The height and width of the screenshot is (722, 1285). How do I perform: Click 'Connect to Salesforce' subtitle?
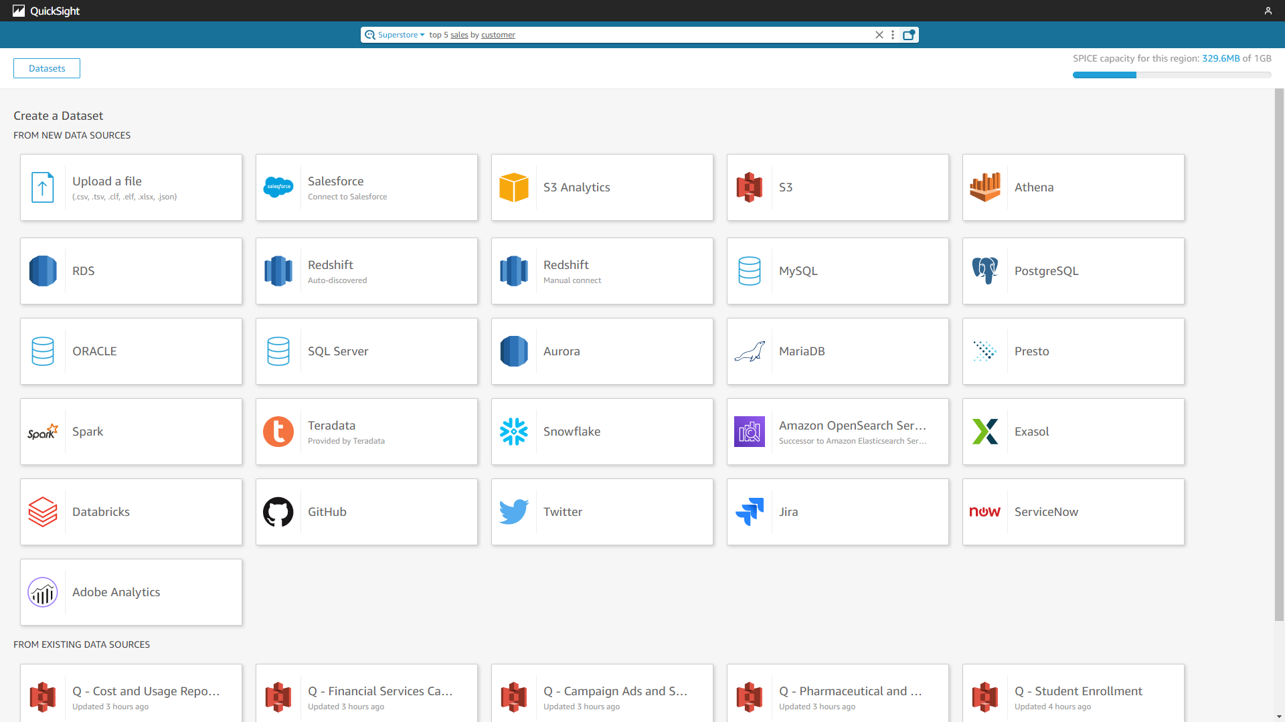coord(347,197)
